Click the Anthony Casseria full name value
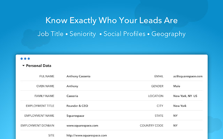223x139 pixels. pyautogui.click(x=78, y=76)
